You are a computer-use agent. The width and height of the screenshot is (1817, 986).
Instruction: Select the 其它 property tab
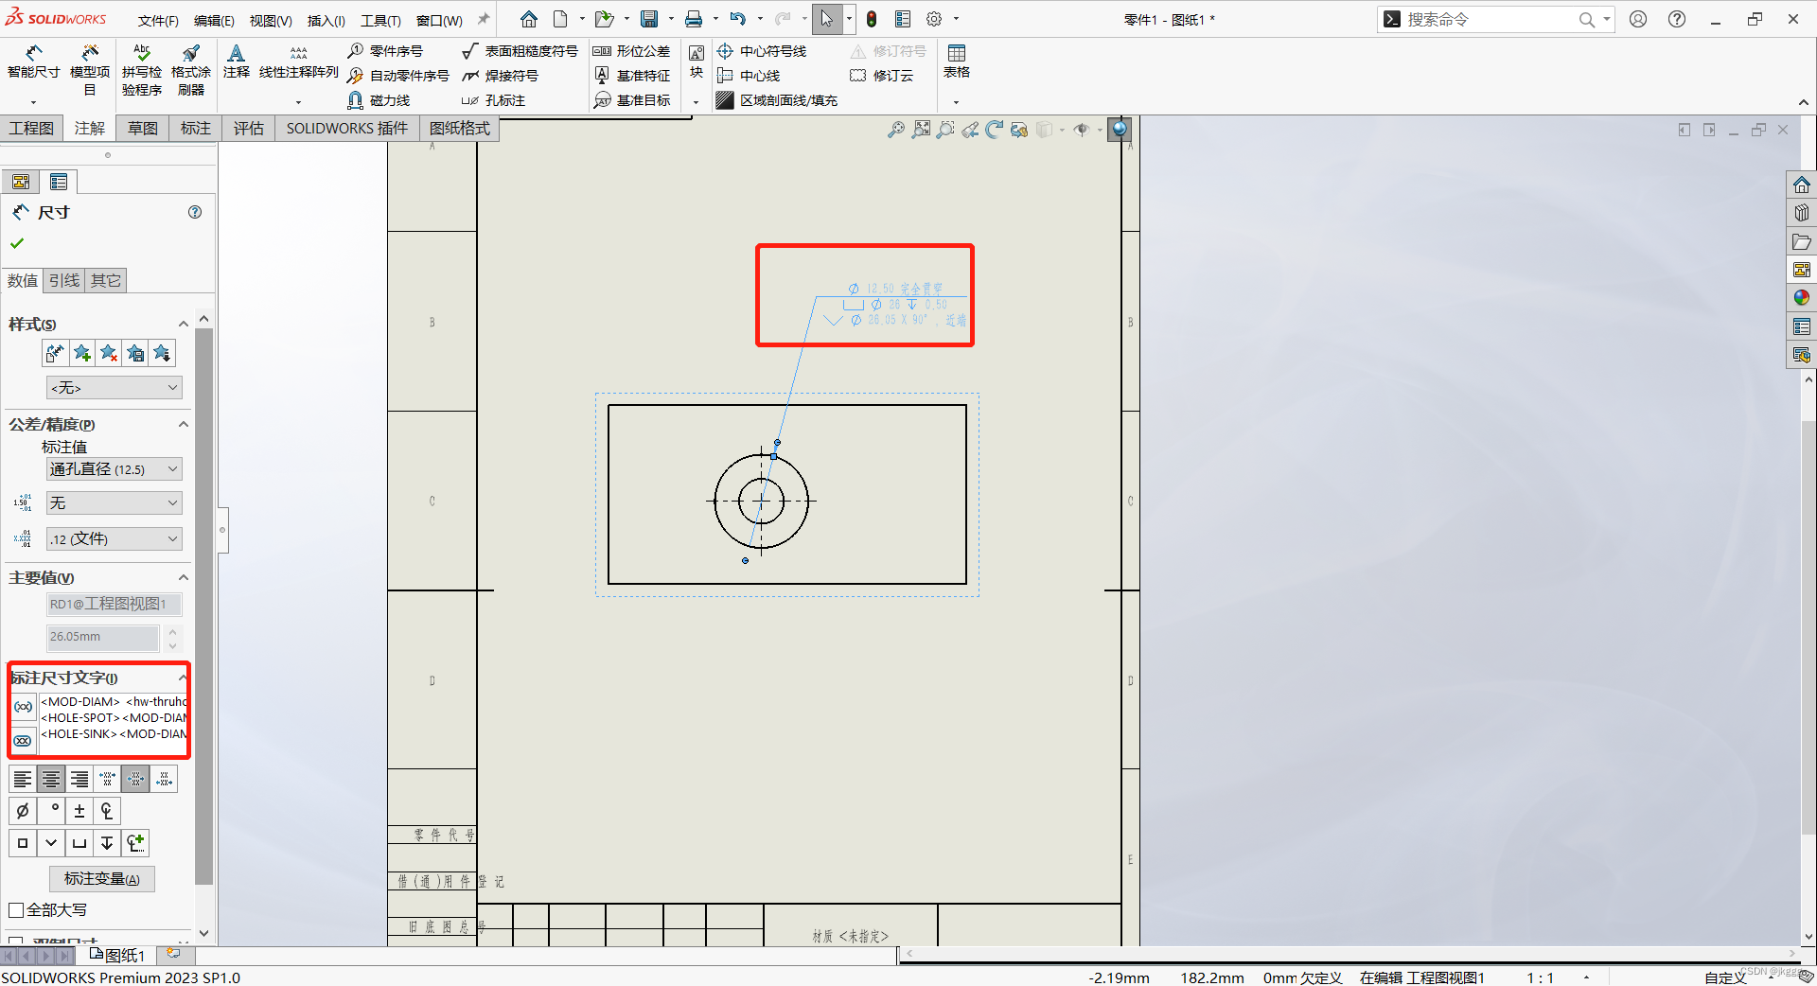pos(106,280)
